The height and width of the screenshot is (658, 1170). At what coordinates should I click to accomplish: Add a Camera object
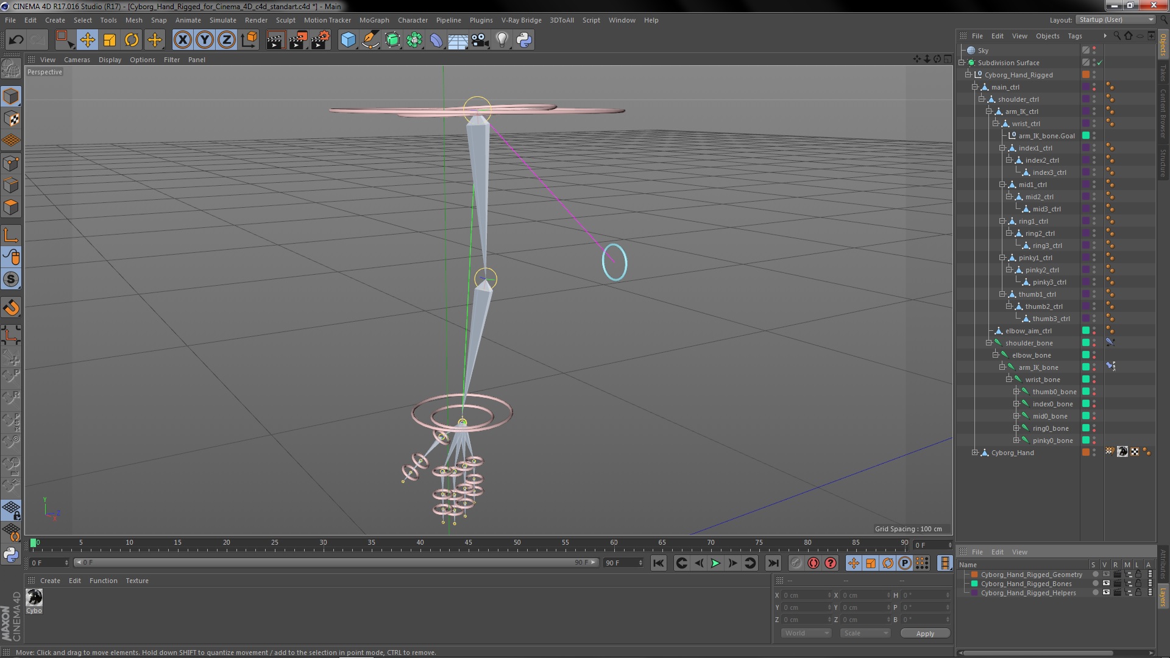[x=480, y=40]
